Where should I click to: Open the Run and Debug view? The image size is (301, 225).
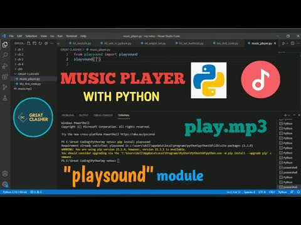point(5,66)
